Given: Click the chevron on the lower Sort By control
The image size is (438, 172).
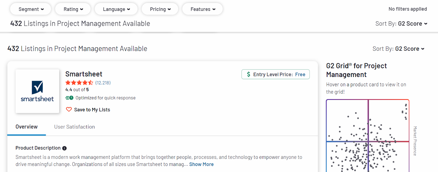Looking at the screenshot, I should (x=423, y=49).
